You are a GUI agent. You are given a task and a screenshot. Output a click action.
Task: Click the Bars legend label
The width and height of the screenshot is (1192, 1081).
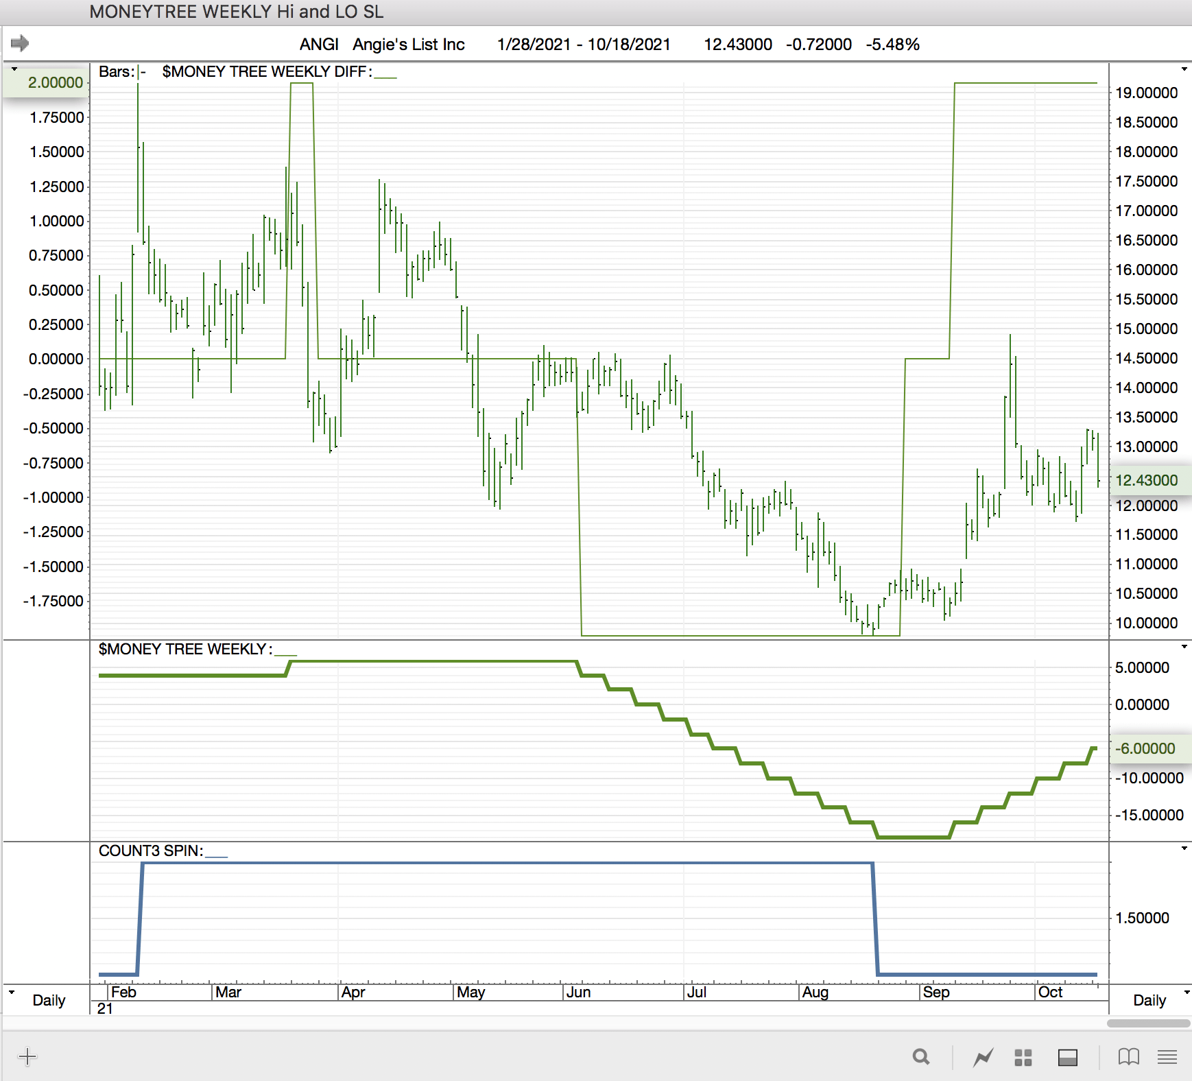[x=116, y=72]
